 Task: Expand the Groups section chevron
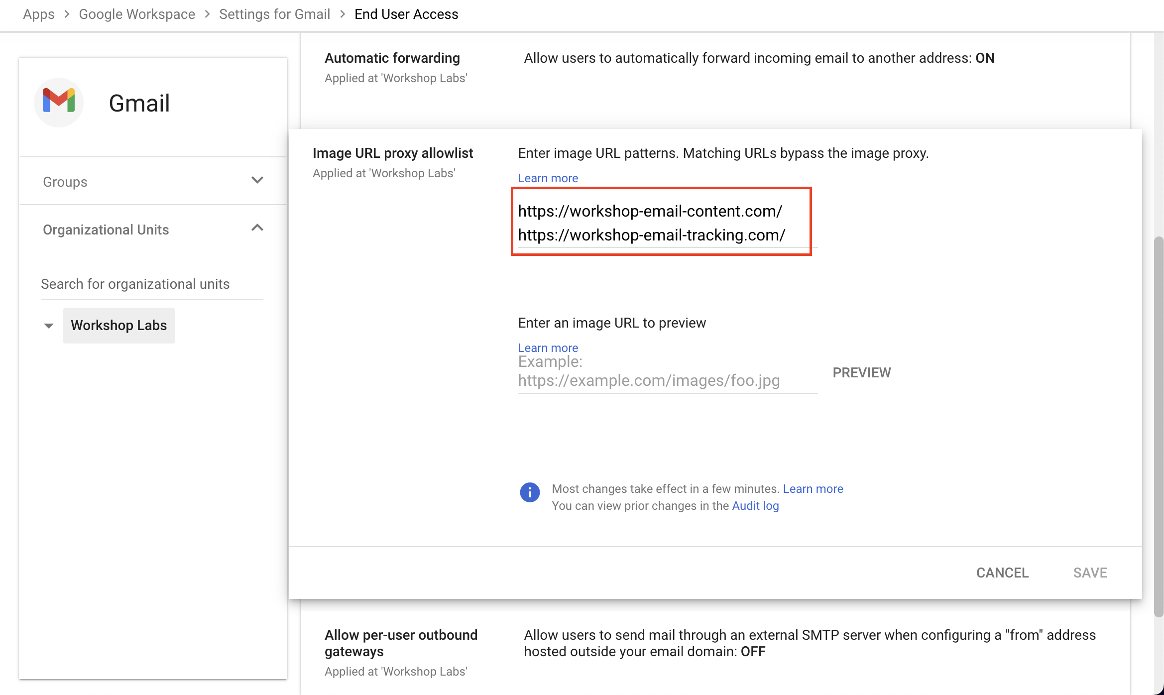click(257, 180)
